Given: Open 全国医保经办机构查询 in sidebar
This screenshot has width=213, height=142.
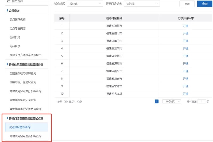Looking at the screenshot, I should [23, 73].
